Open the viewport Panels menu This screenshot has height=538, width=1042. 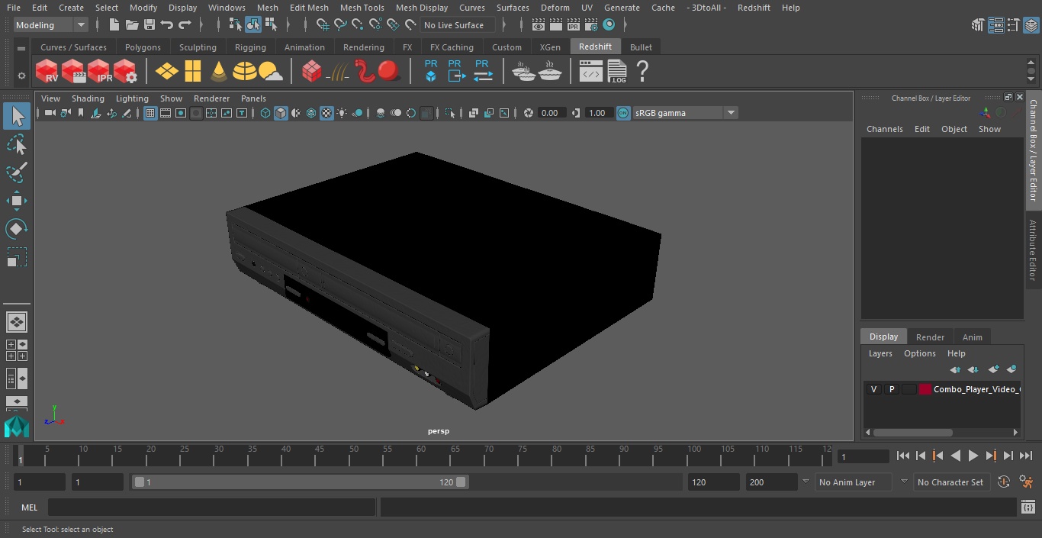point(253,98)
